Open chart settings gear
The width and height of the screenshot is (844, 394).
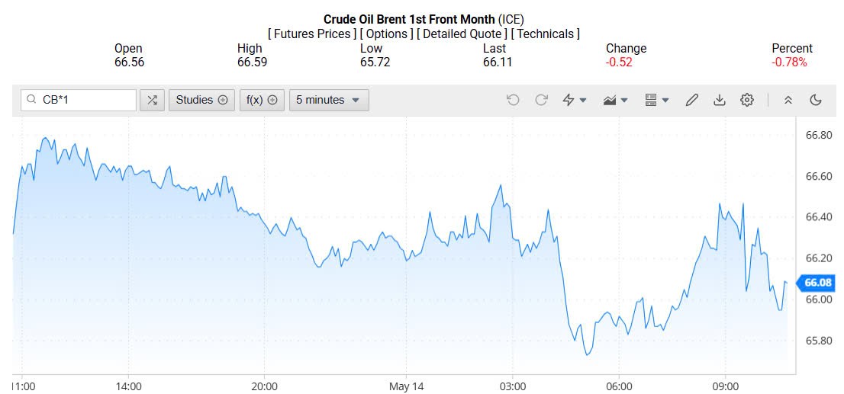point(747,100)
